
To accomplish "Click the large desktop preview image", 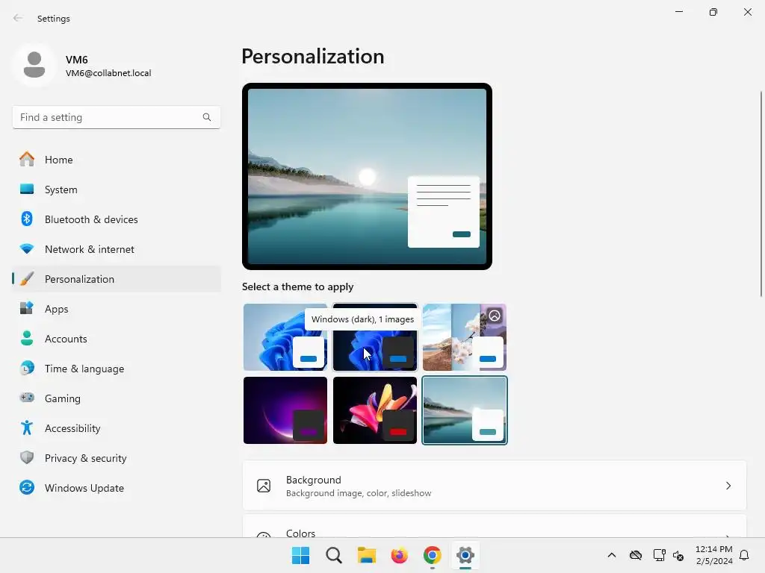I will [x=367, y=176].
